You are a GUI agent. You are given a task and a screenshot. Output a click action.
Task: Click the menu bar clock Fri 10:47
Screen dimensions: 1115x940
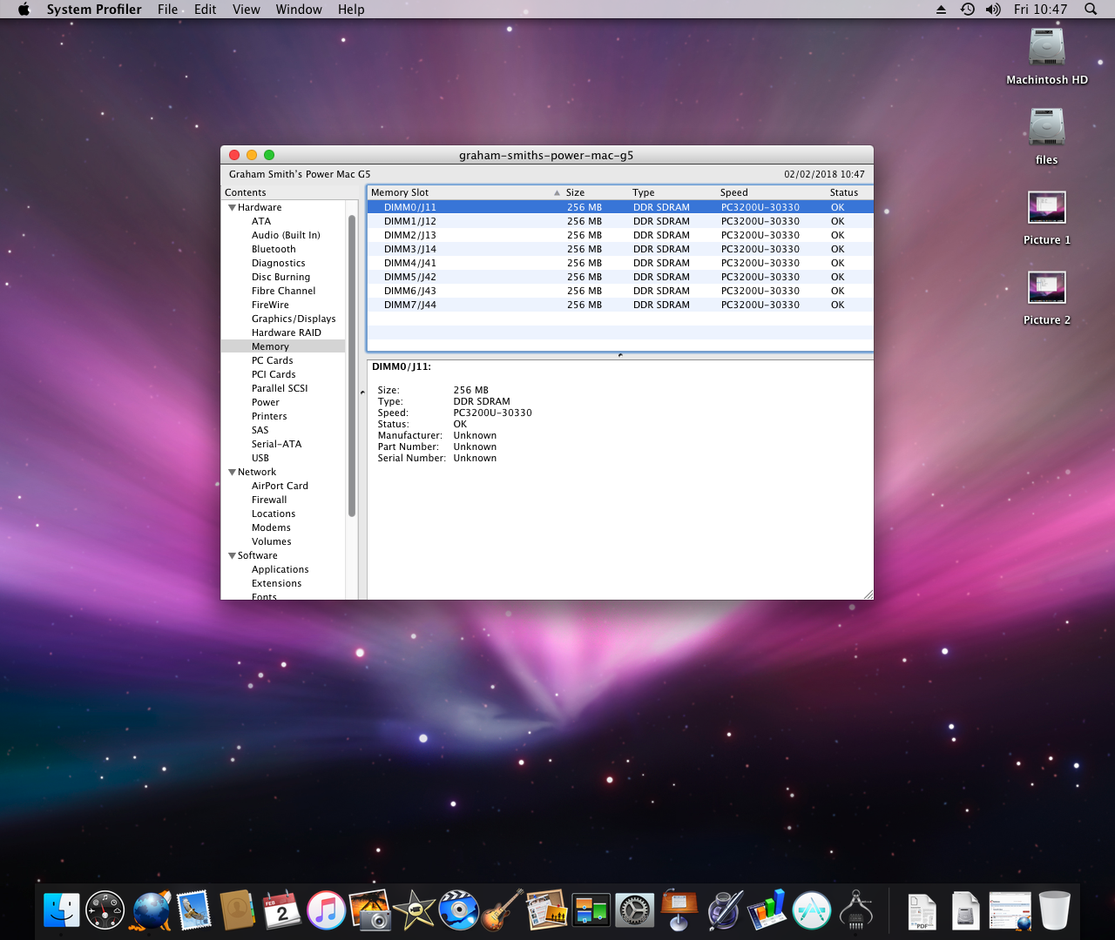tap(1040, 10)
